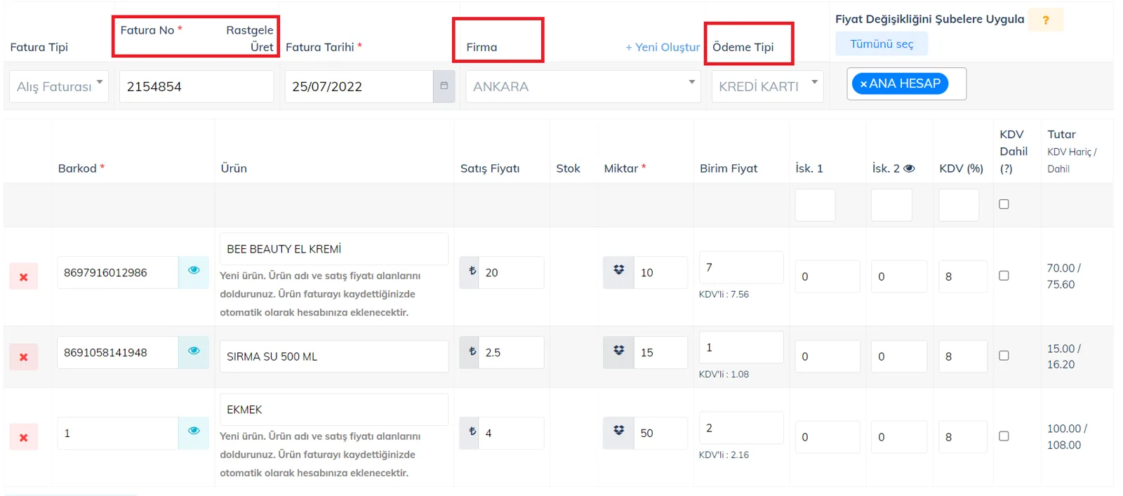Viewport: 1123px width, 496px height.
Task: Click header KDV (%) bulk input box
Action: (x=959, y=205)
